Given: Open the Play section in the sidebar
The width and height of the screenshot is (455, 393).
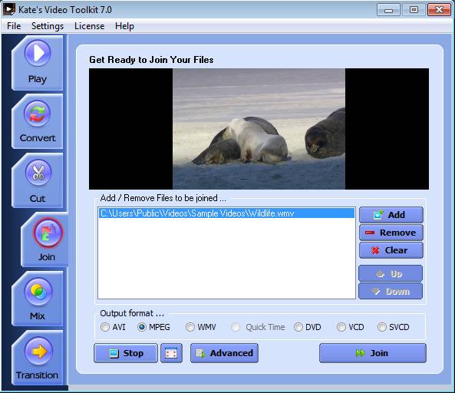Looking at the screenshot, I should [37, 63].
